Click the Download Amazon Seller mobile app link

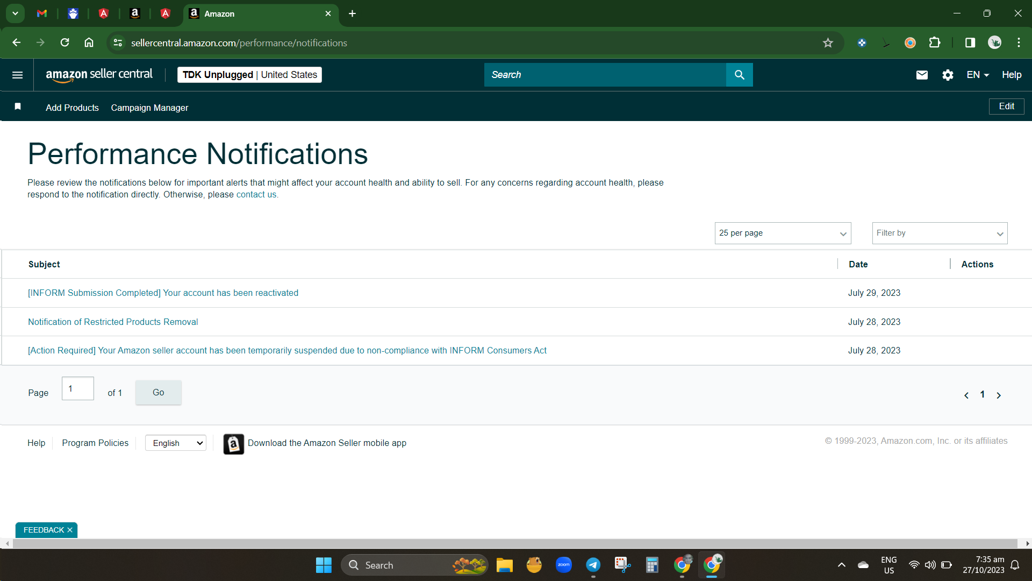click(327, 443)
